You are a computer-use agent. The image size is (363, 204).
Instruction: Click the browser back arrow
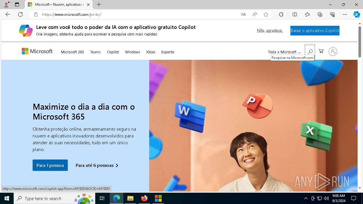(x=8, y=14)
